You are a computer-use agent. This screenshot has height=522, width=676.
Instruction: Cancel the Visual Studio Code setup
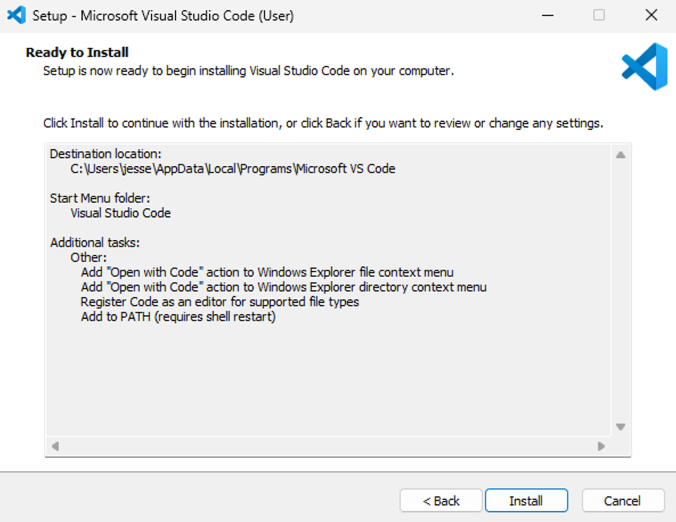[622, 501]
